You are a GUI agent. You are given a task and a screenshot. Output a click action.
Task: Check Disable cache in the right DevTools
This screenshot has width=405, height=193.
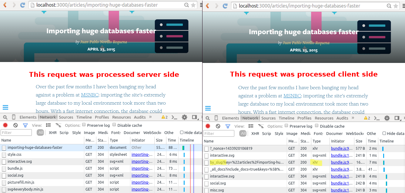(317, 126)
